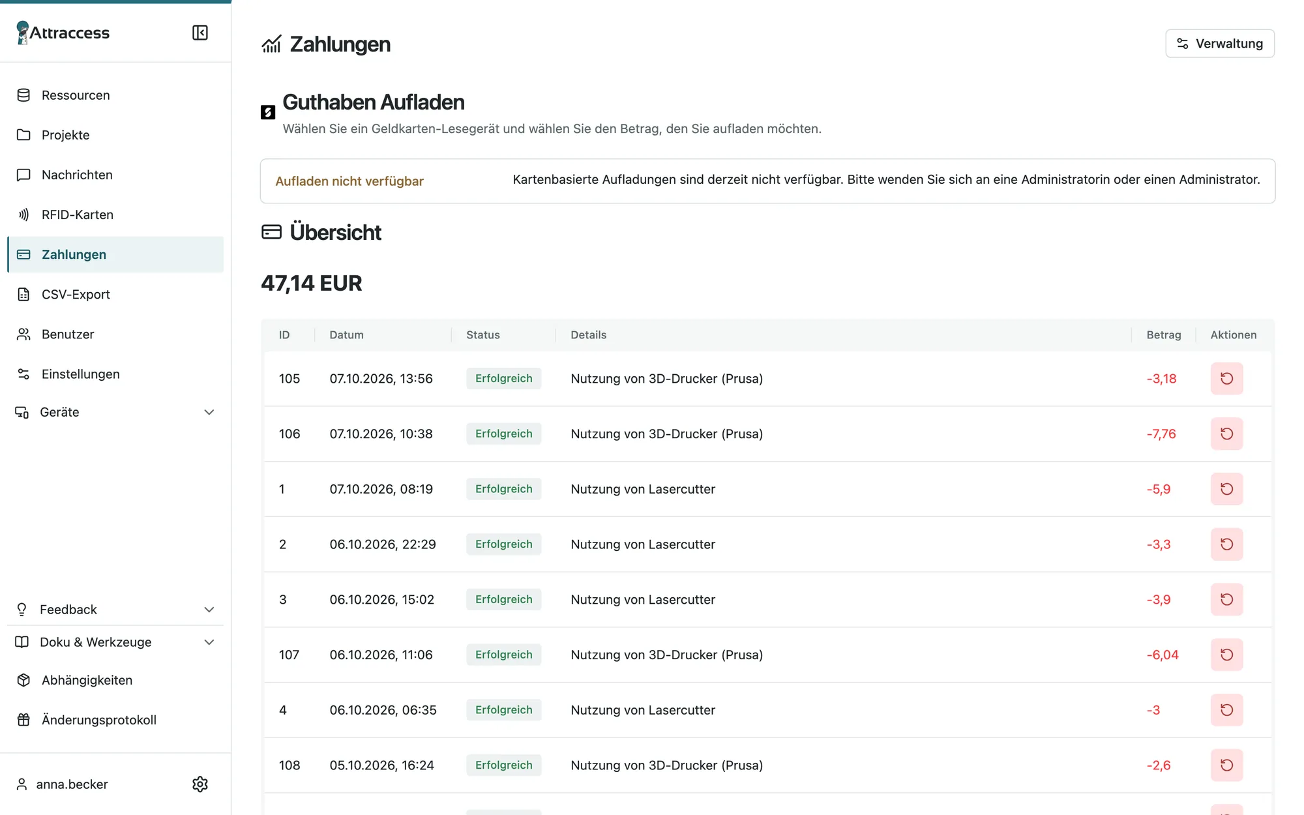1304x815 pixels.
Task: Click the Attraccess logo
Action: (63, 33)
